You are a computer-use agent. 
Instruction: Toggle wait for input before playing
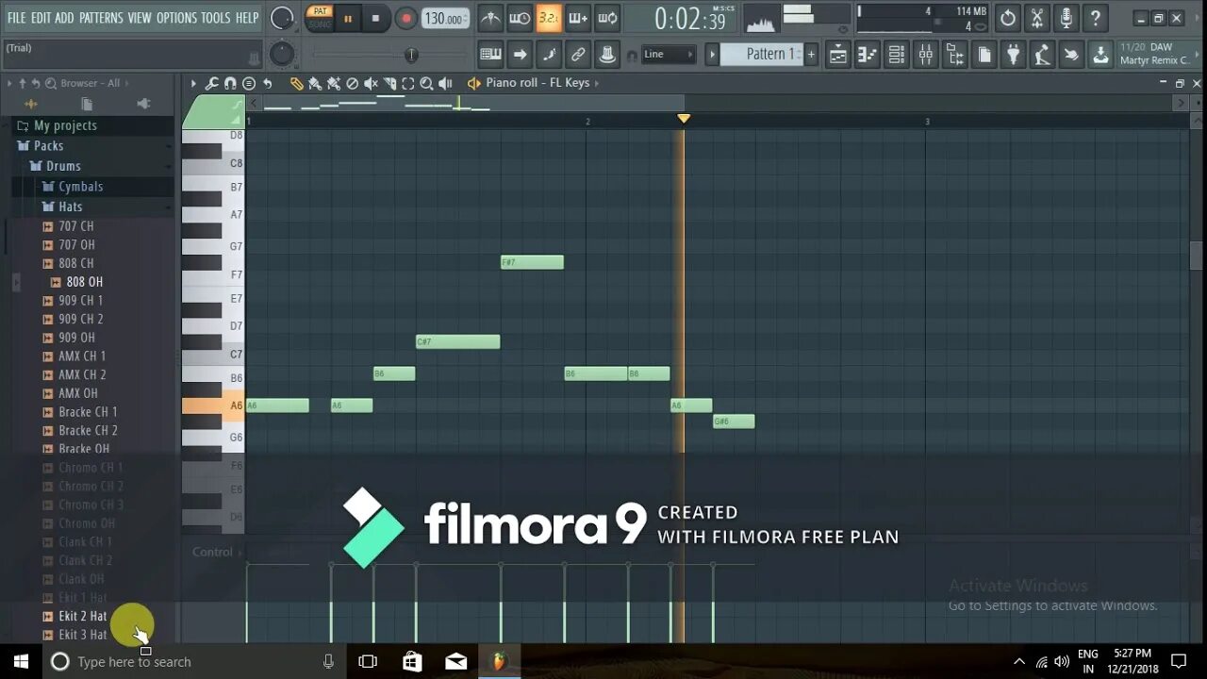[x=520, y=18]
